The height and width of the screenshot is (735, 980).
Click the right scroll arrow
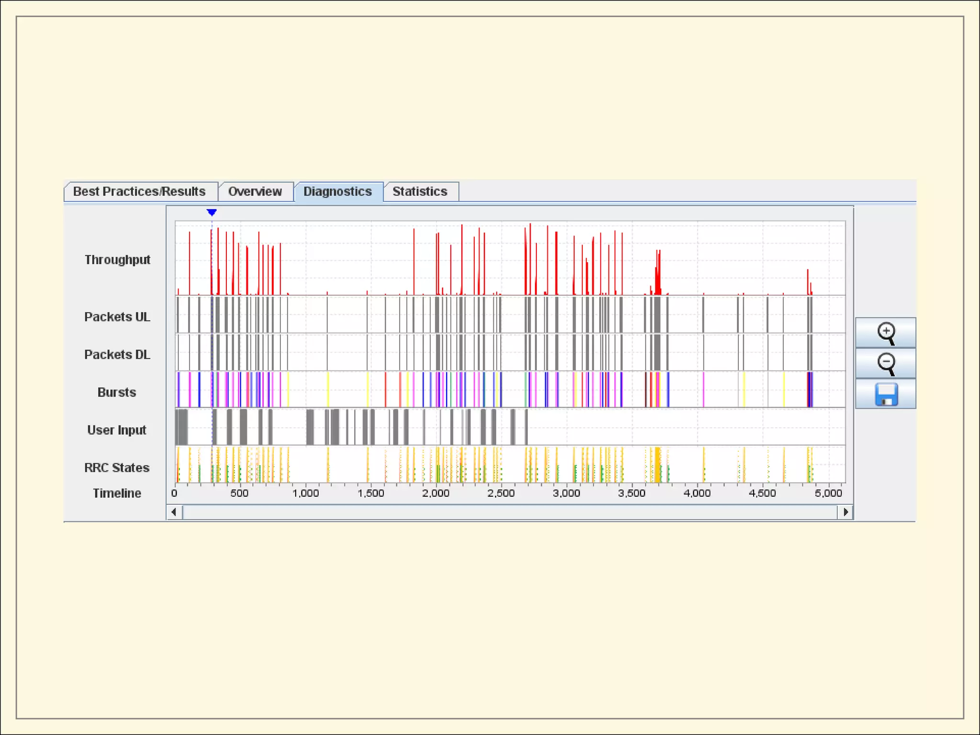click(846, 512)
